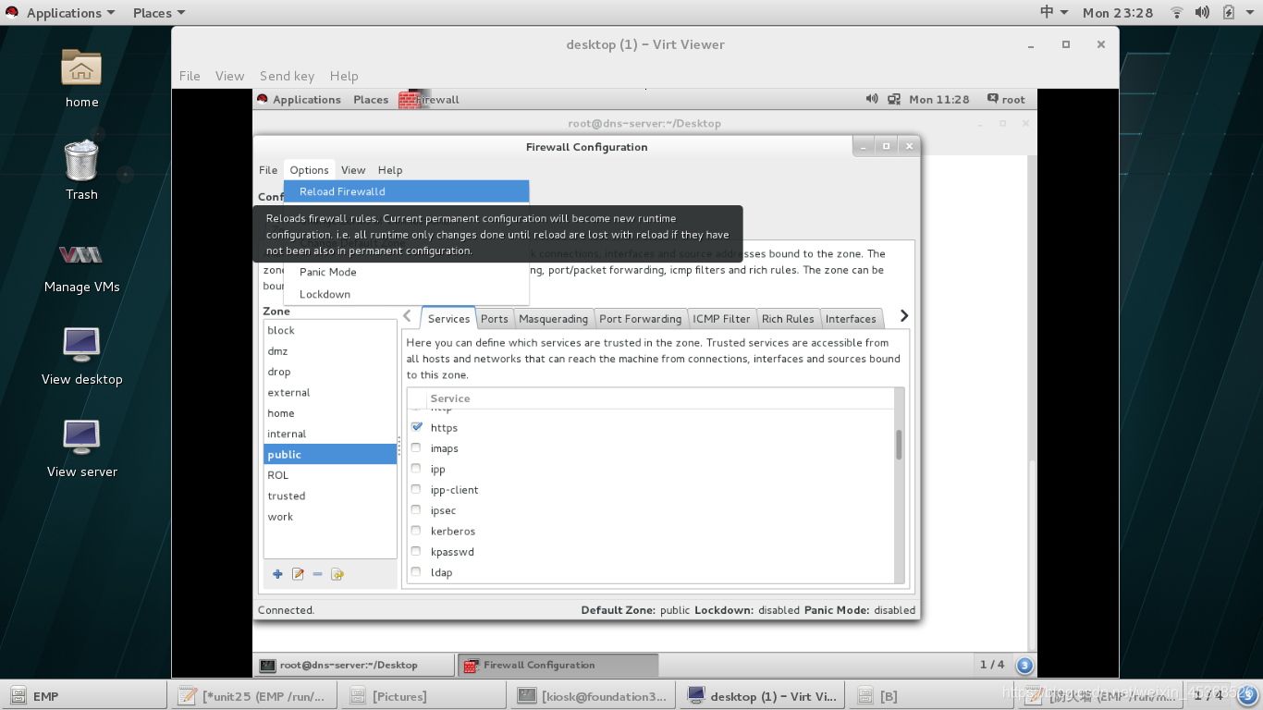The width and height of the screenshot is (1263, 710).
Task: Switch to the Ports tab
Action: tap(495, 319)
